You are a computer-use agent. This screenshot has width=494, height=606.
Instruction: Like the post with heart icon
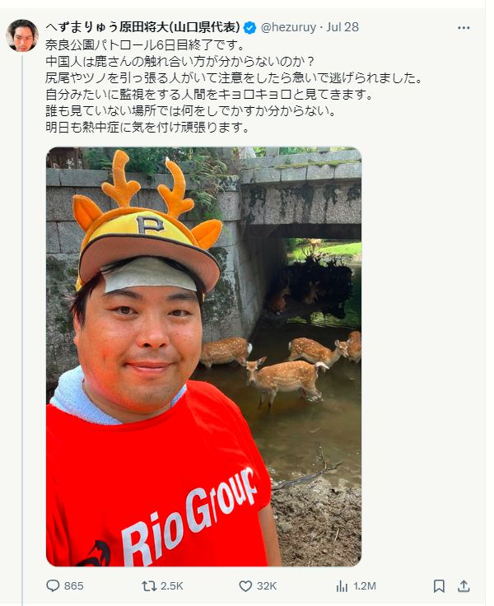point(245,586)
